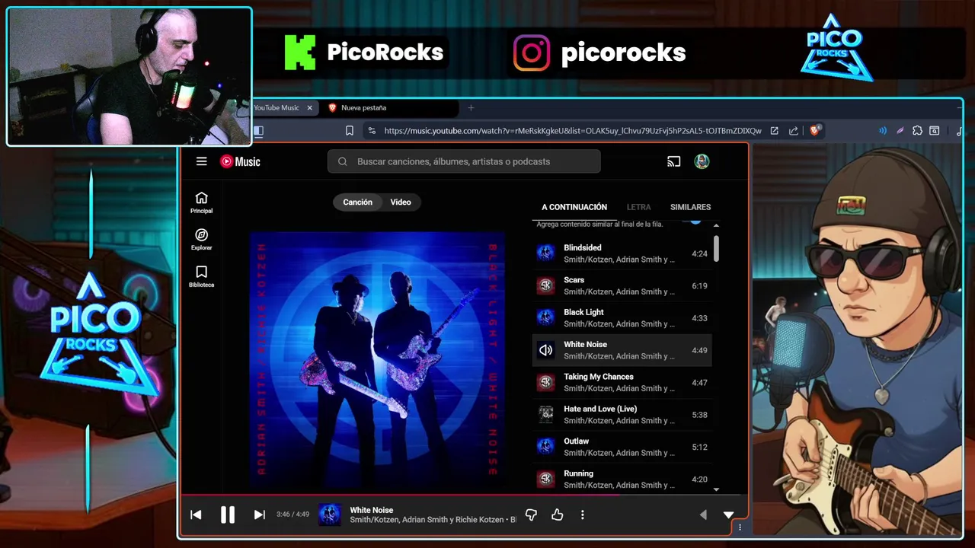Click the small album thumbnail in player bar
The image size is (975, 548).
coord(329,515)
